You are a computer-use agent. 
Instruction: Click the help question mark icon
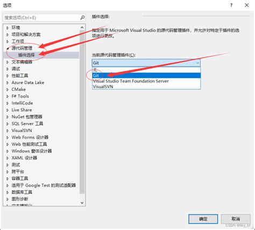[x=231, y=5]
